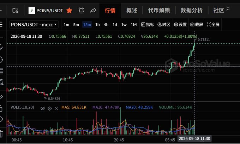
Task: Share PONS/USDT with arrow icon
Action: [93, 10]
